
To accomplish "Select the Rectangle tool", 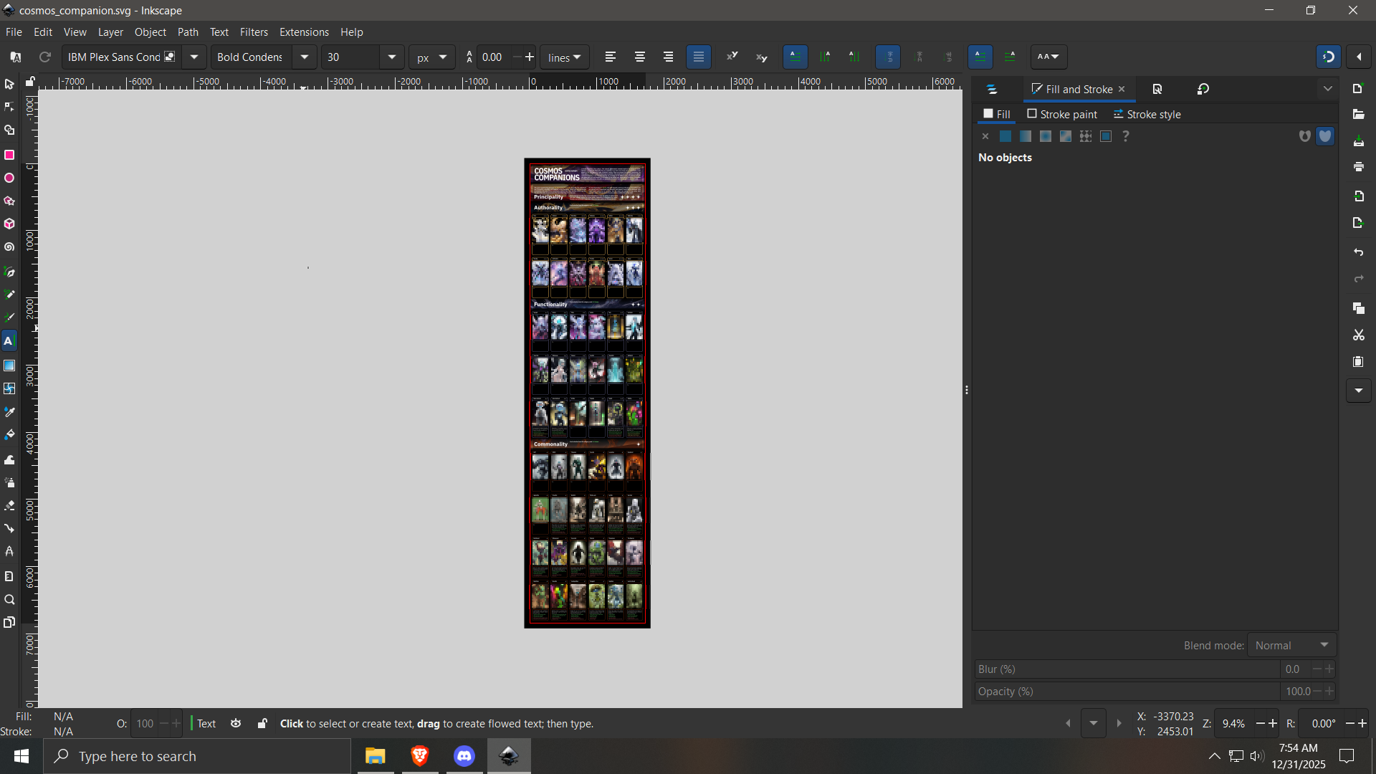I will [9, 155].
